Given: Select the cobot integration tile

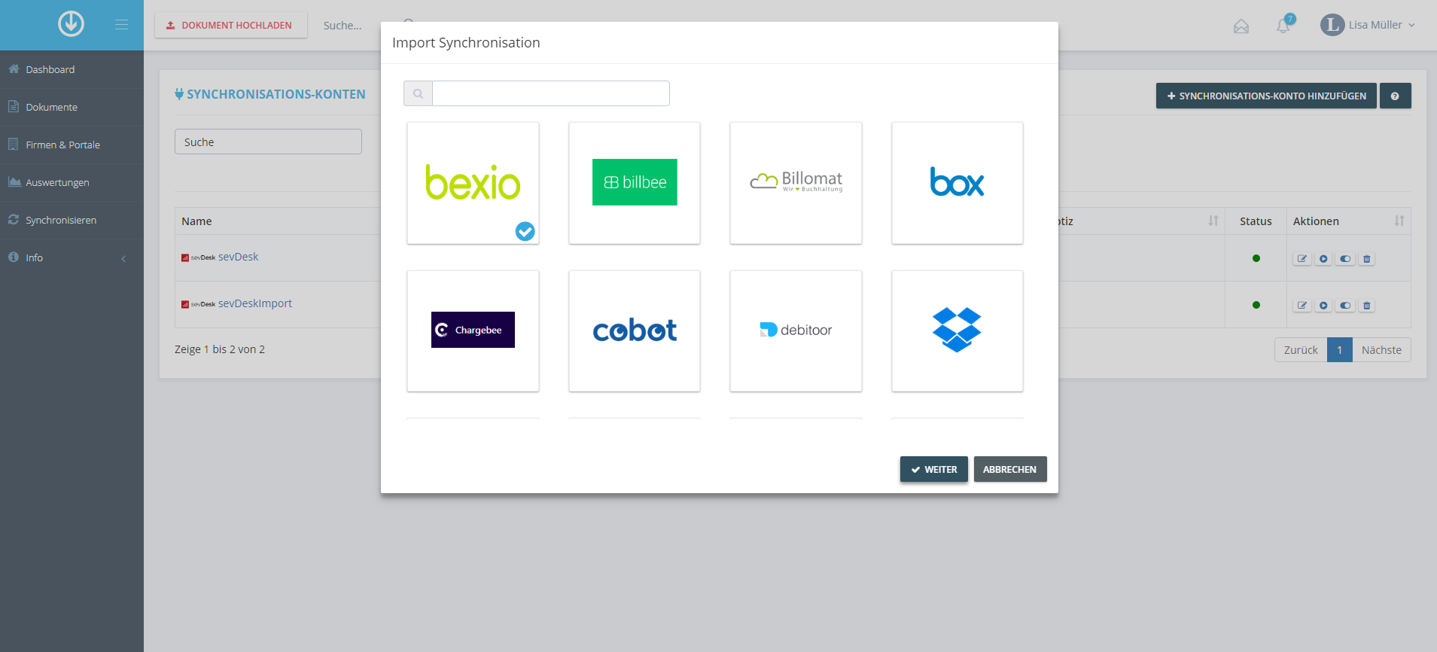Looking at the screenshot, I should point(635,331).
